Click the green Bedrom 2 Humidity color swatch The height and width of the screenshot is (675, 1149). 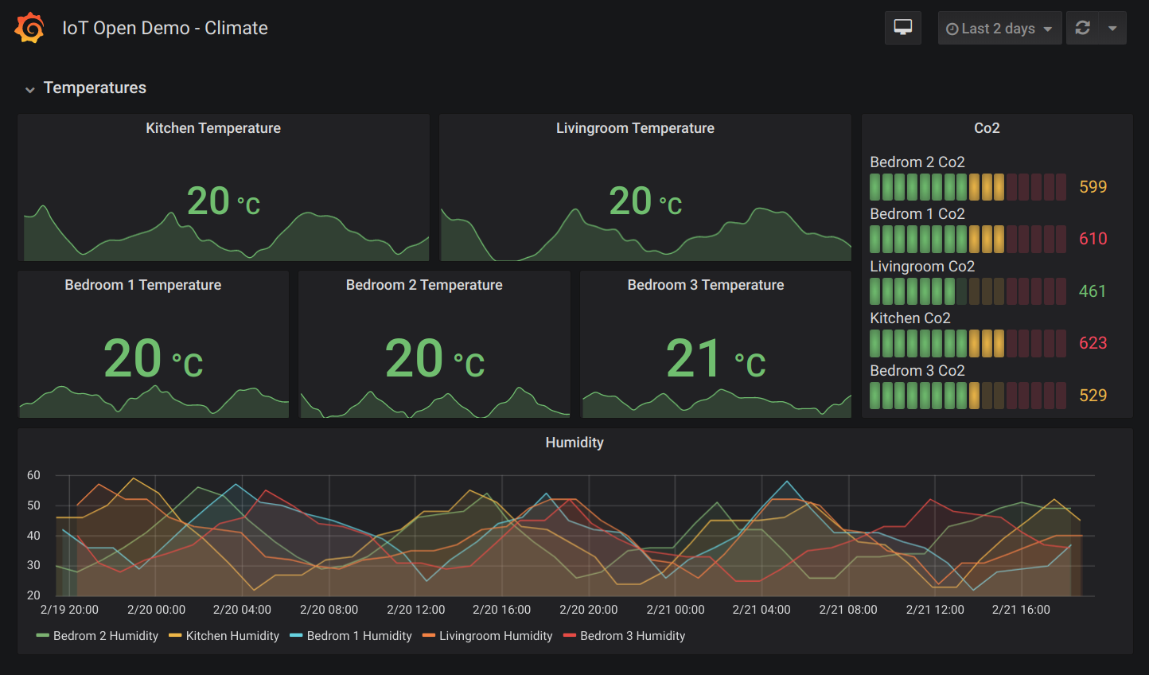pos(43,635)
